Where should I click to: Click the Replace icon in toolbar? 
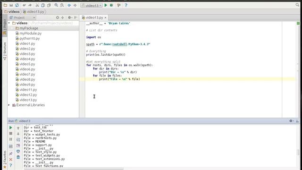[x=62, y=5]
